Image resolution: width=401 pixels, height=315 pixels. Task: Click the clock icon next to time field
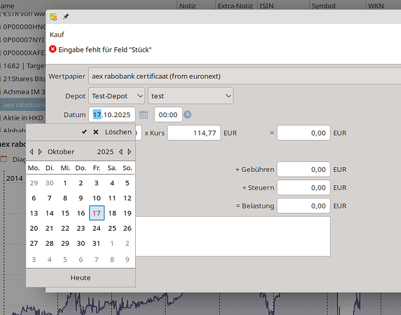pos(188,115)
